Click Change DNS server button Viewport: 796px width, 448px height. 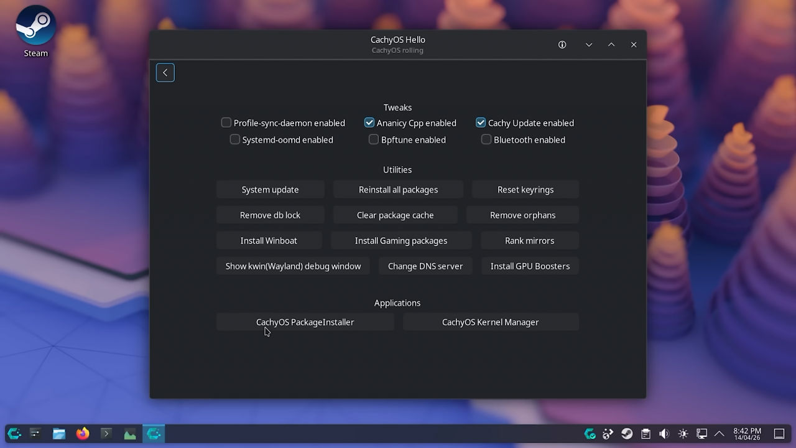click(x=425, y=266)
